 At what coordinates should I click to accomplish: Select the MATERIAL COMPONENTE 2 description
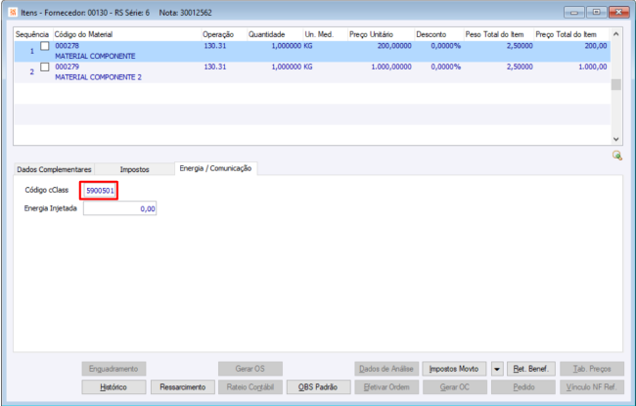pyautogui.click(x=98, y=77)
